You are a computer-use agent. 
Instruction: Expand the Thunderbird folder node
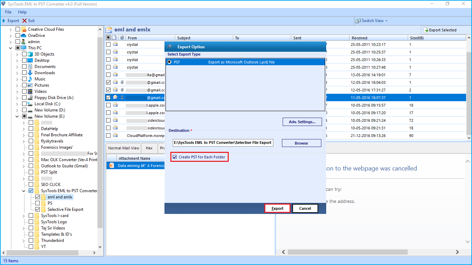[x=24, y=241]
